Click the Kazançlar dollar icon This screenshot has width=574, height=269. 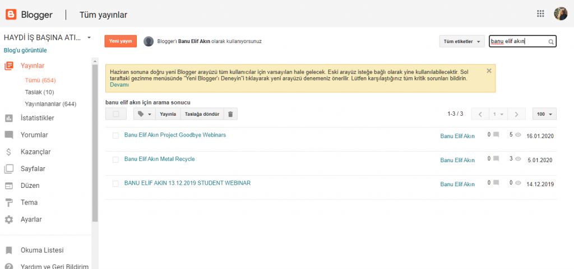tap(9, 152)
